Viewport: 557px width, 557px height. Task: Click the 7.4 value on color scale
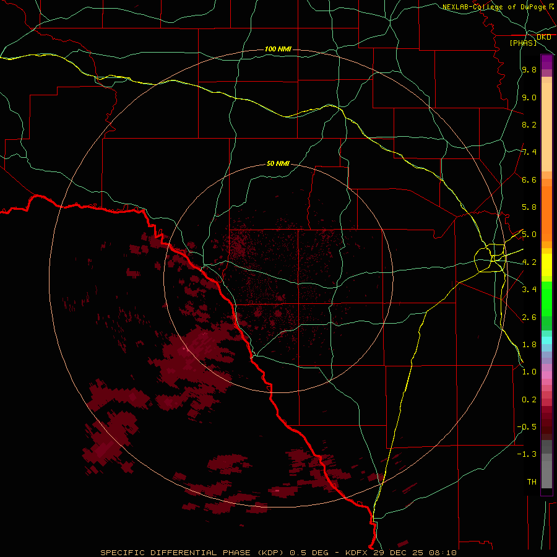[529, 152]
